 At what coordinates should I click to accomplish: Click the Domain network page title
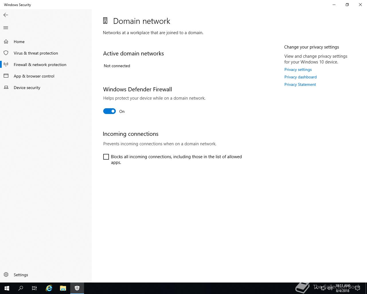(x=142, y=21)
